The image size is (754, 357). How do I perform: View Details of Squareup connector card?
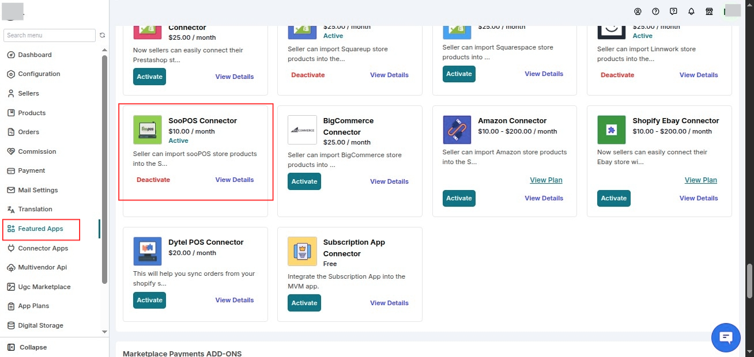[389, 75]
